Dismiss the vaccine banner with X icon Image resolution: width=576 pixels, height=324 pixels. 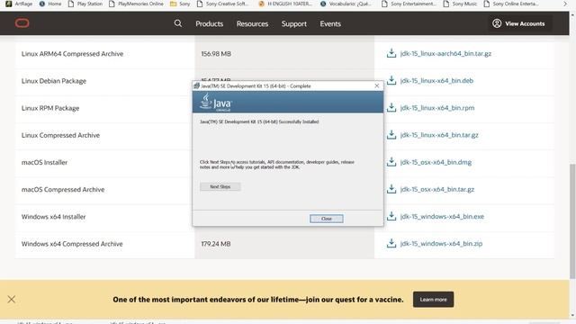(x=12, y=300)
